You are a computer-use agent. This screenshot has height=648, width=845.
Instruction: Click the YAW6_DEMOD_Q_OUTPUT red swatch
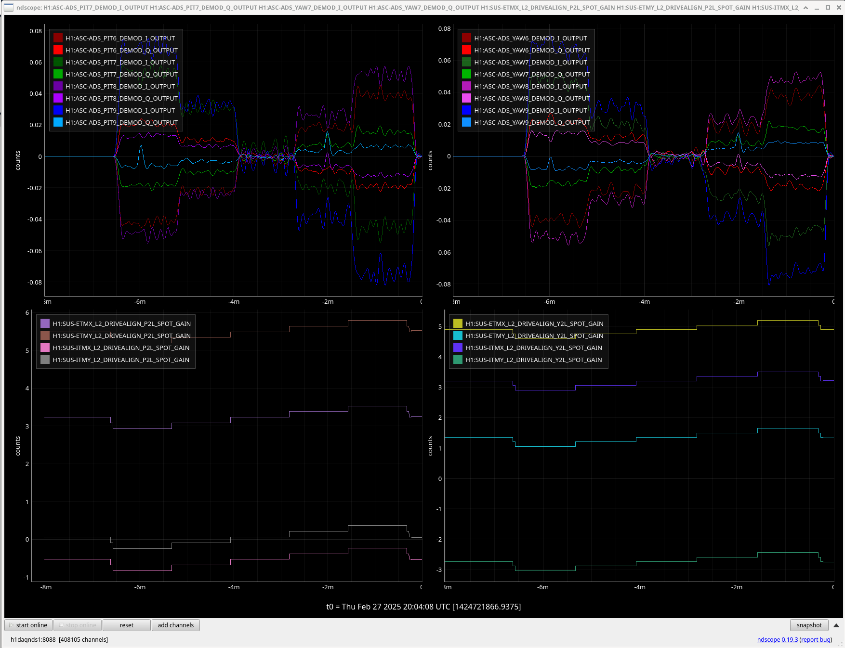coord(466,50)
